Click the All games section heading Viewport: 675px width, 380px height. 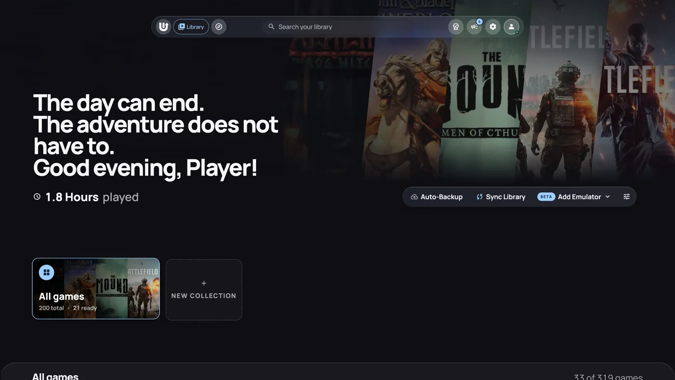(55, 376)
